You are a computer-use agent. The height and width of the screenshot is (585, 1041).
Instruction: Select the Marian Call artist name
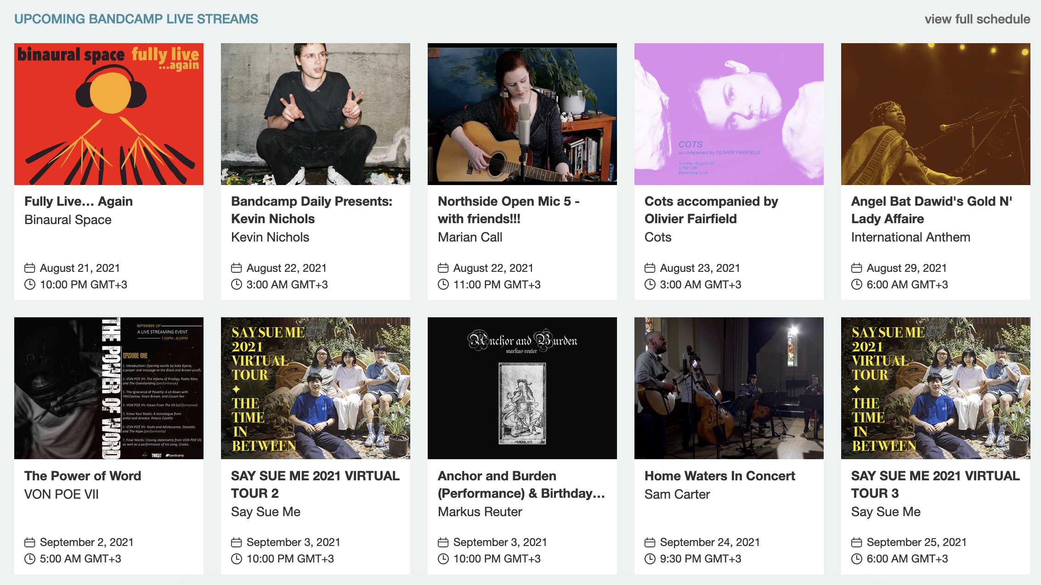[470, 237]
